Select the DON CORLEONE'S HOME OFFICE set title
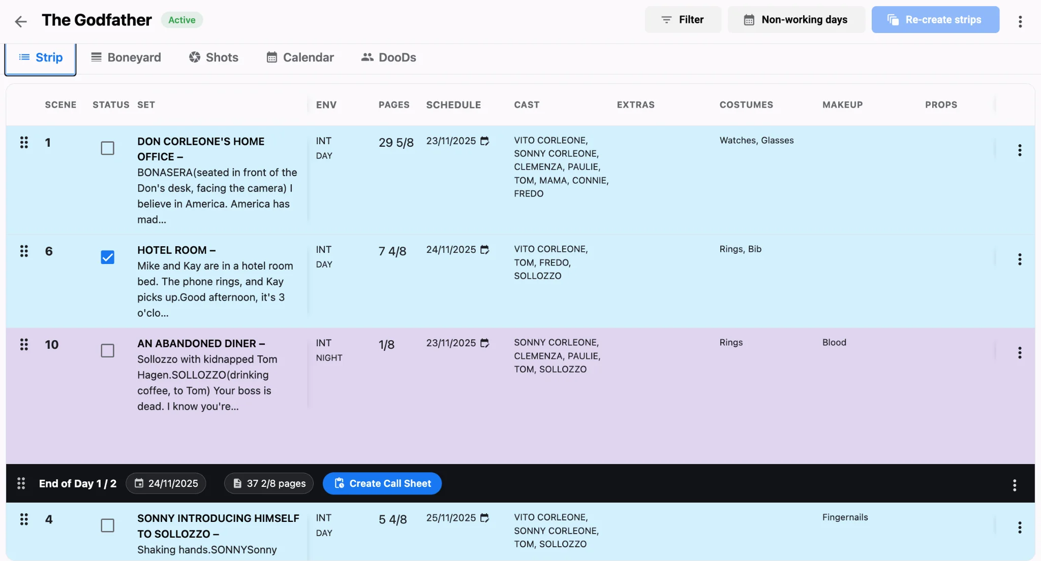This screenshot has width=1041, height=561. pyautogui.click(x=201, y=149)
